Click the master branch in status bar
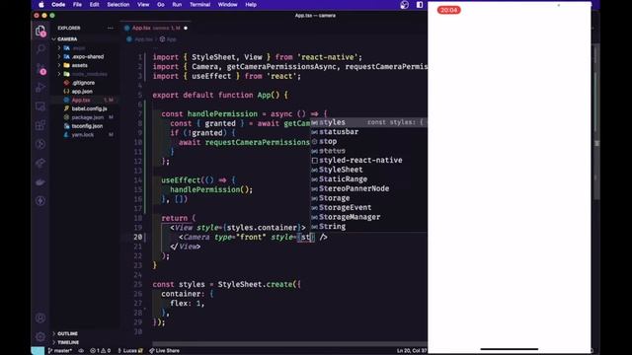Image resolution: width=632 pixels, height=355 pixels. coord(60,351)
